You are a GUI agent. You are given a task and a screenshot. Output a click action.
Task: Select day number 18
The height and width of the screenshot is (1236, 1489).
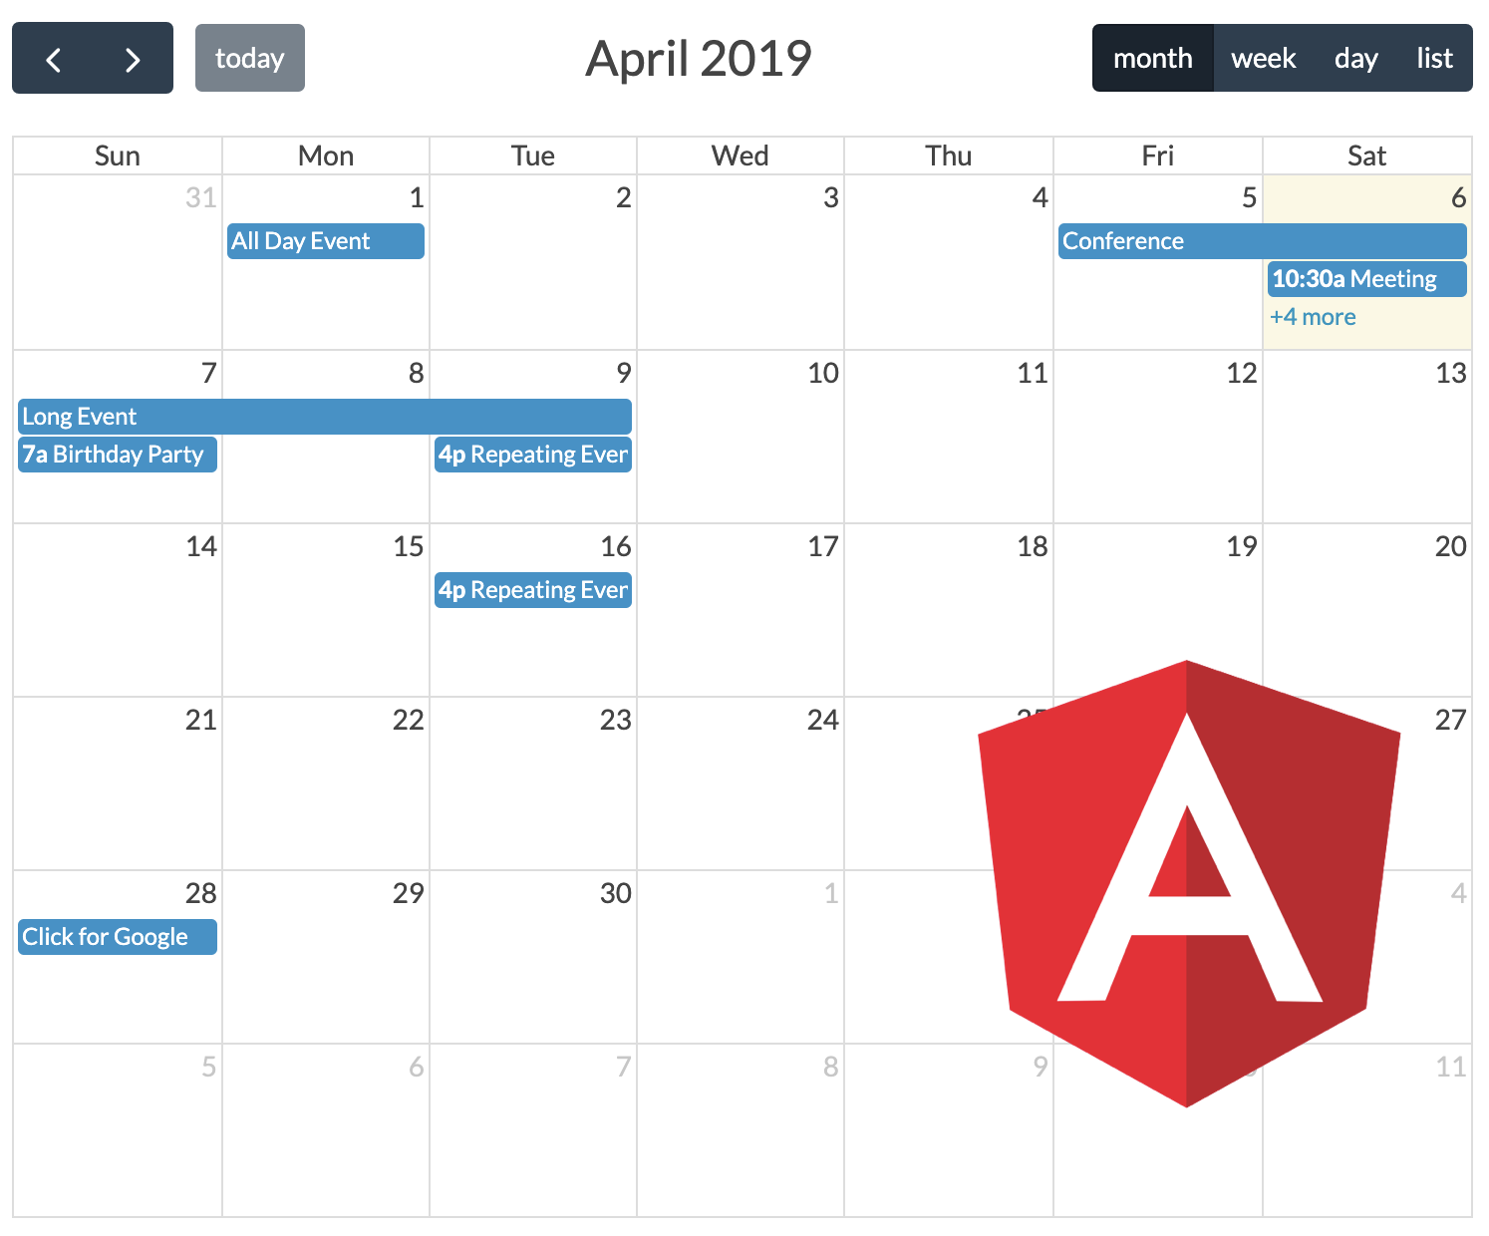(1033, 546)
